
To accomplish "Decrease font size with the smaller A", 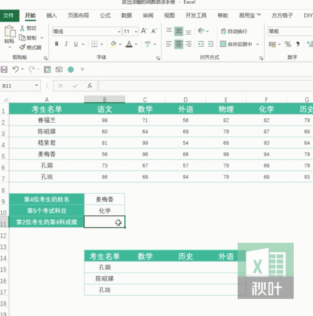I will click(x=154, y=31).
